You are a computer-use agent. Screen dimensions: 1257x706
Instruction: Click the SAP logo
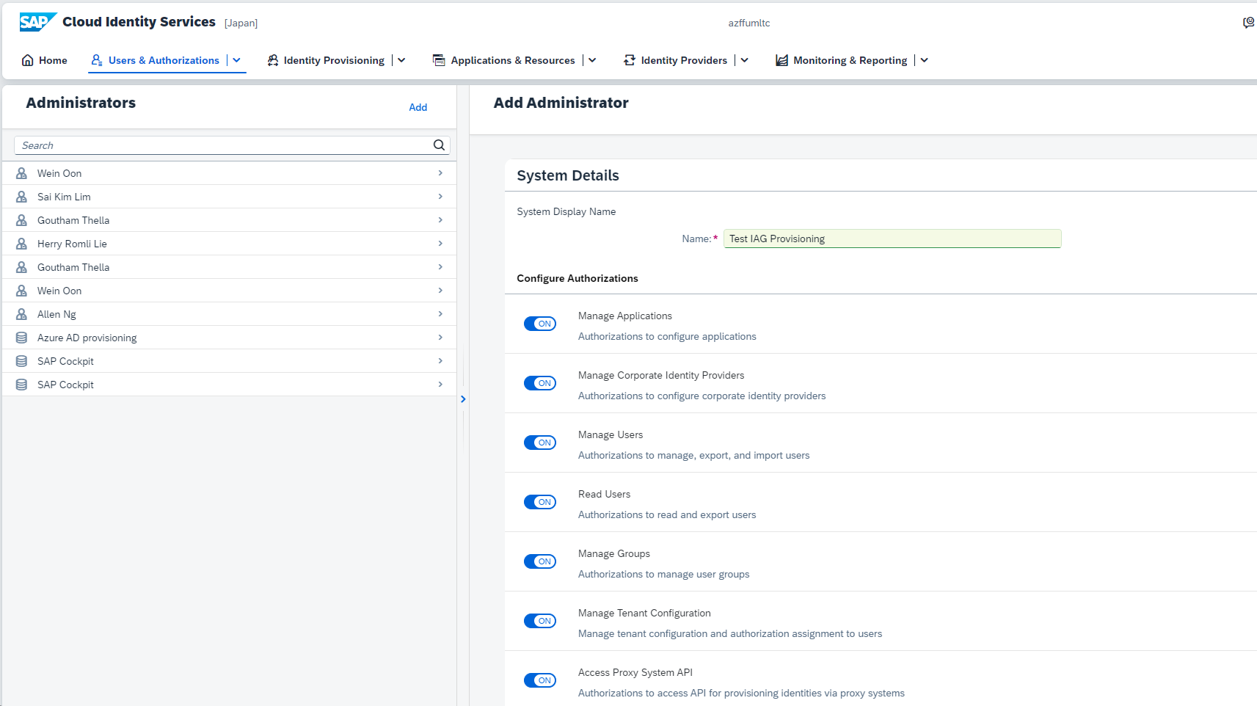coord(37,22)
